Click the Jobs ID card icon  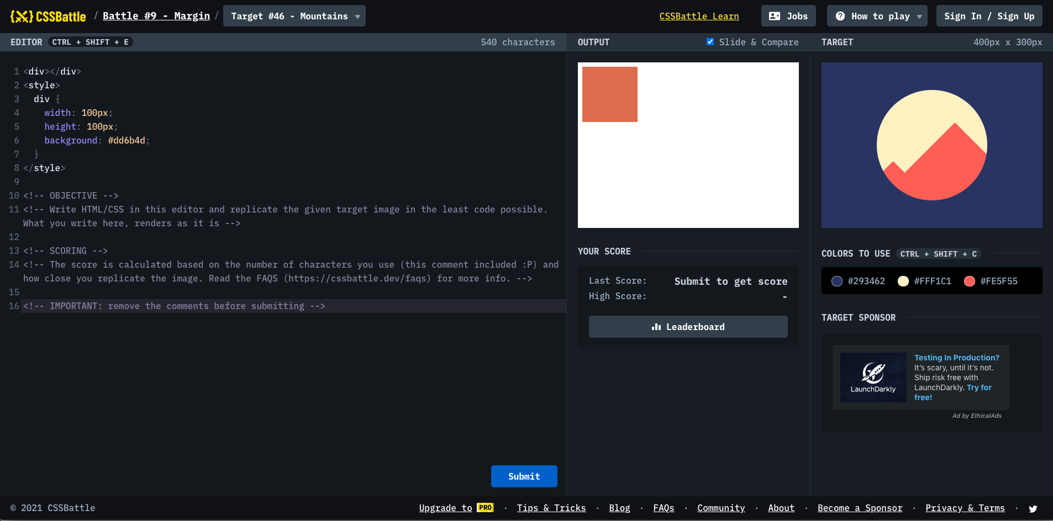tap(775, 16)
